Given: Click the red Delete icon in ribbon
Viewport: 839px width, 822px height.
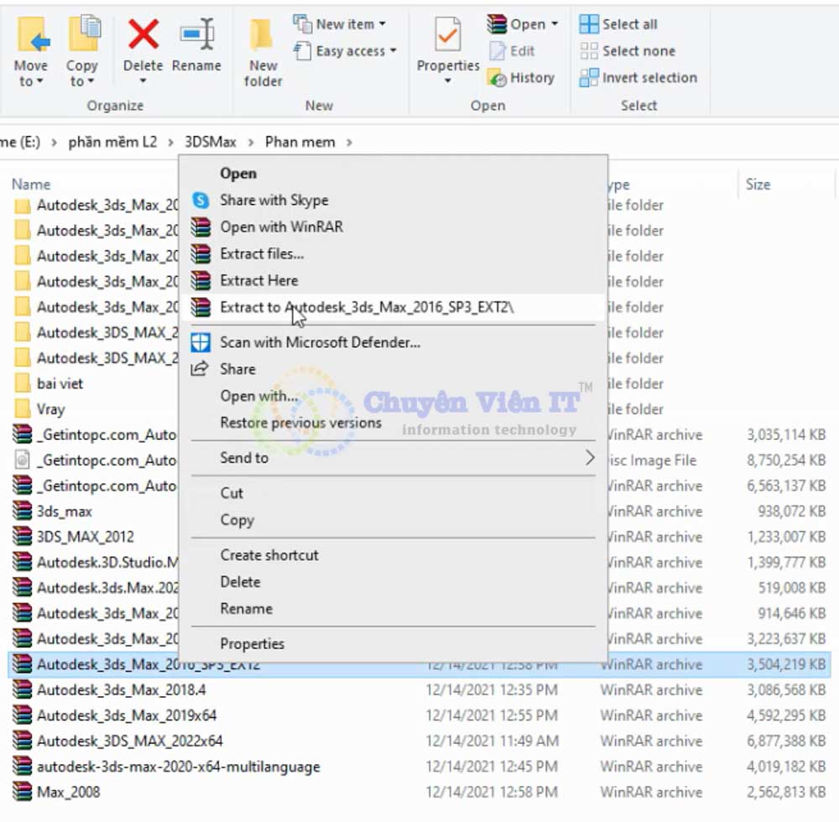Looking at the screenshot, I should click(143, 35).
